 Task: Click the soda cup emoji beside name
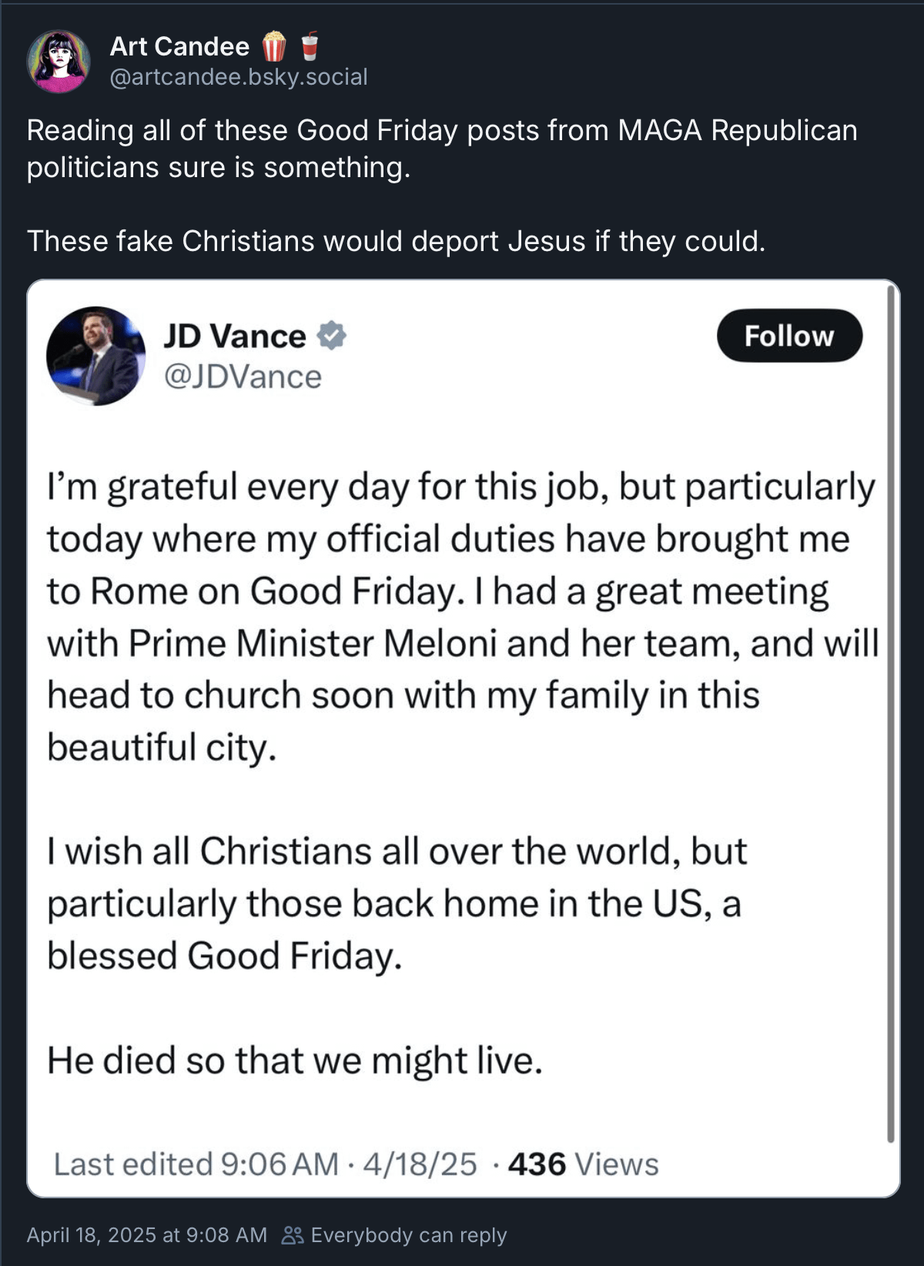click(309, 46)
